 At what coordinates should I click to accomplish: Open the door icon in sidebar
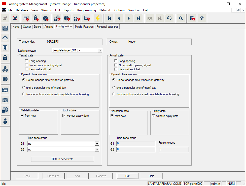pyautogui.click(x=5, y=48)
